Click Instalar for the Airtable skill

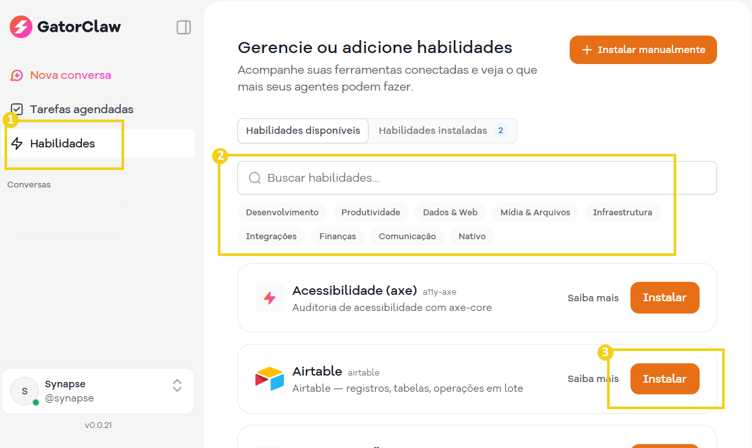click(x=665, y=378)
